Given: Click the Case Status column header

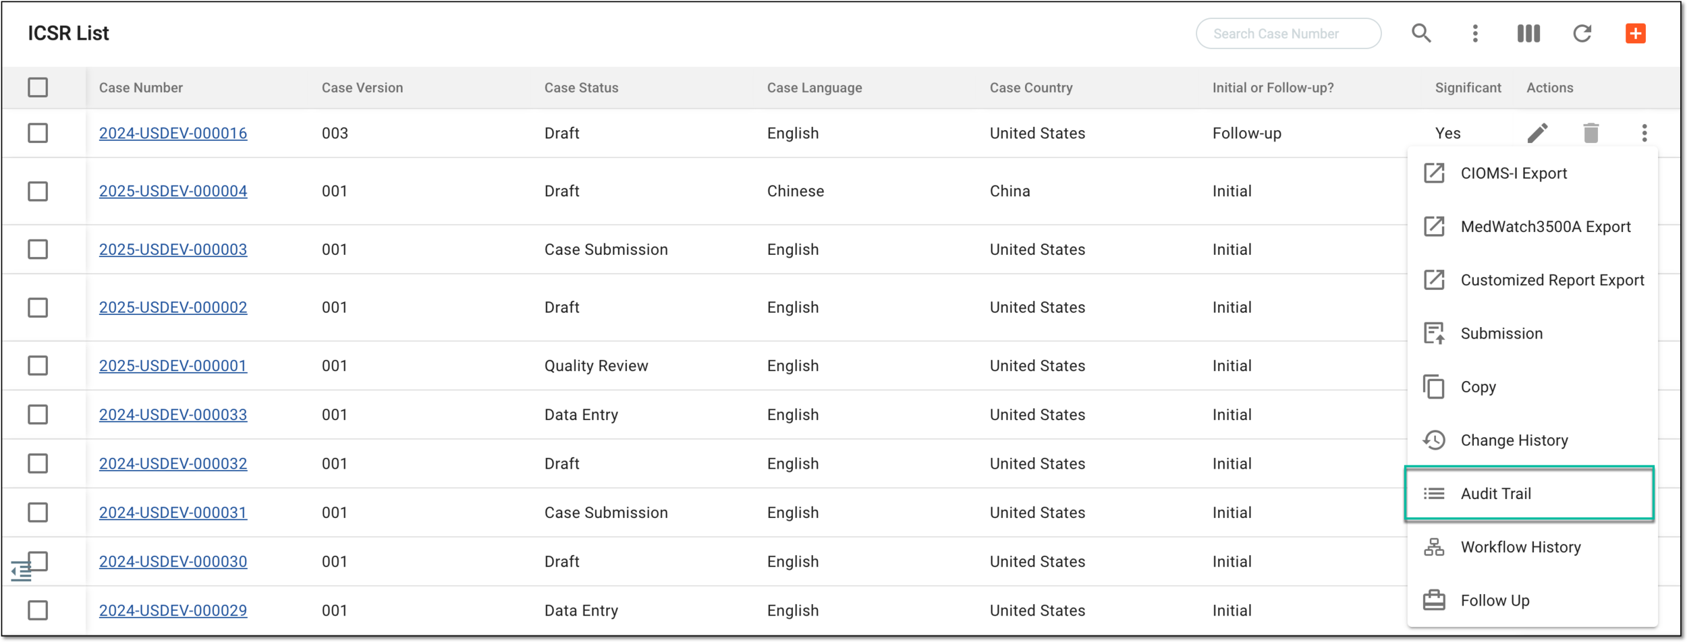Looking at the screenshot, I should point(581,88).
